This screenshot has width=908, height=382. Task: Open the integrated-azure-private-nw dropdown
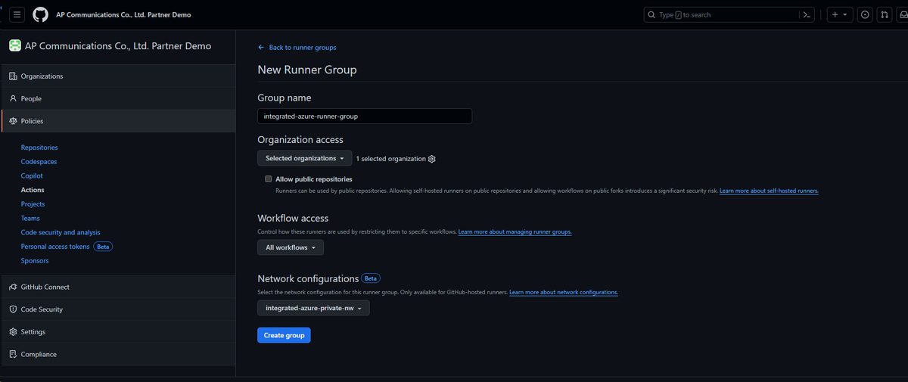[314, 308]
